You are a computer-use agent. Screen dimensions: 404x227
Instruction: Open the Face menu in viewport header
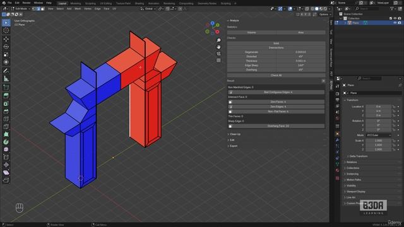click(x=107, y=9)
